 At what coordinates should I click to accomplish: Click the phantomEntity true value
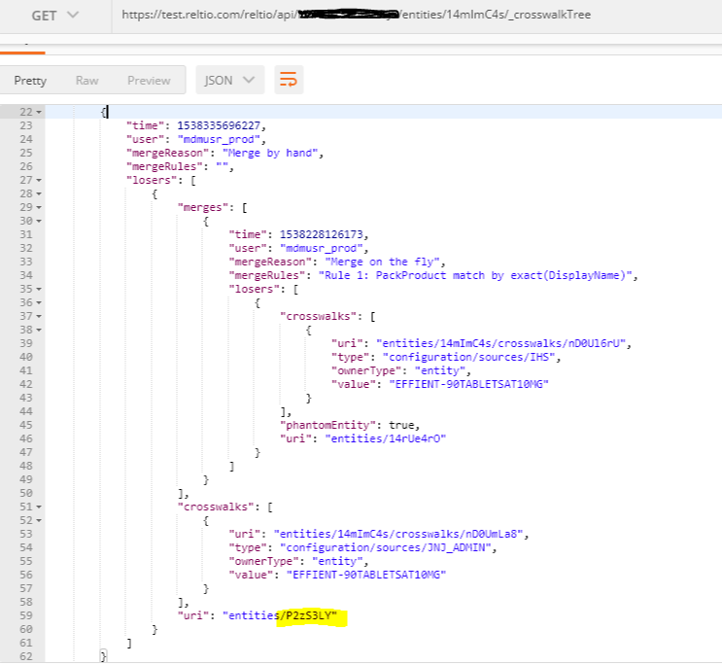401,425
